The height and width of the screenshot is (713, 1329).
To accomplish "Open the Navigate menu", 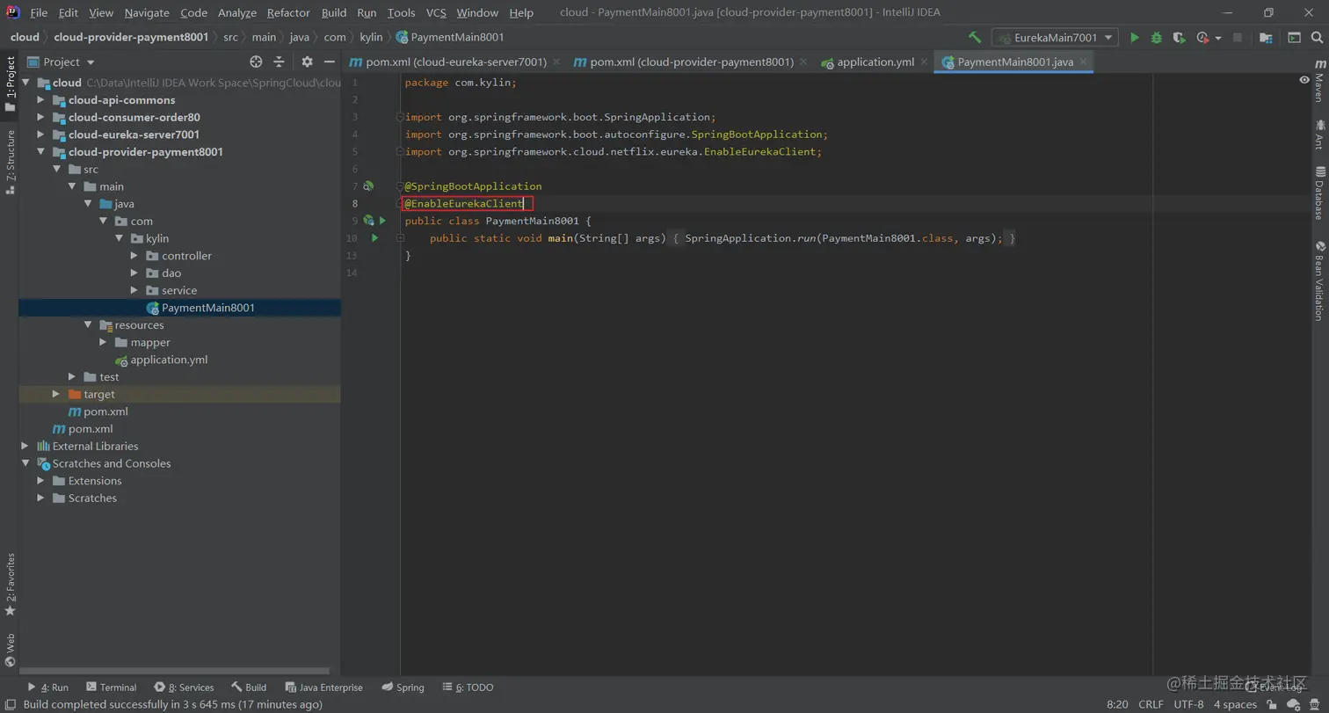I will click(x=148, y=12).
